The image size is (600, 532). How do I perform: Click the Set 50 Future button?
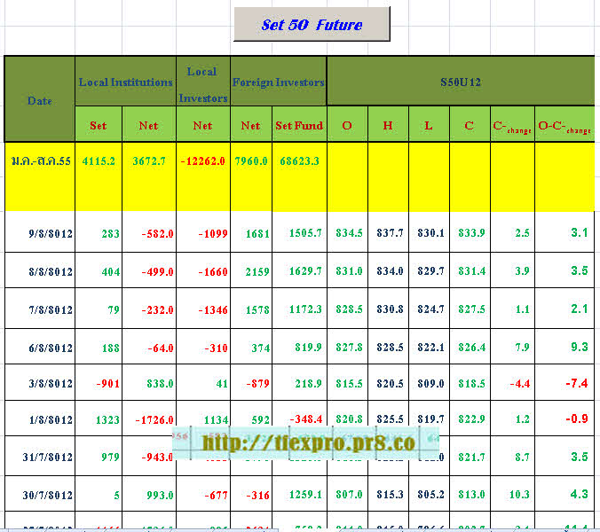pyautogui.click(x=312, y=25)
